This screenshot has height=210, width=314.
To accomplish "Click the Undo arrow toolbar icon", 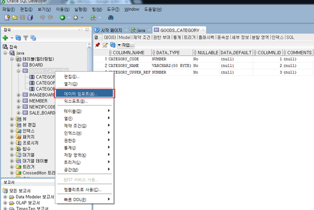I will point(42,18).
